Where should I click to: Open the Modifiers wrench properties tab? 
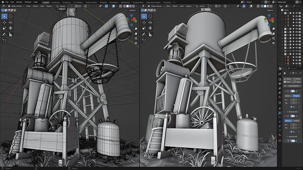[280, 113]
